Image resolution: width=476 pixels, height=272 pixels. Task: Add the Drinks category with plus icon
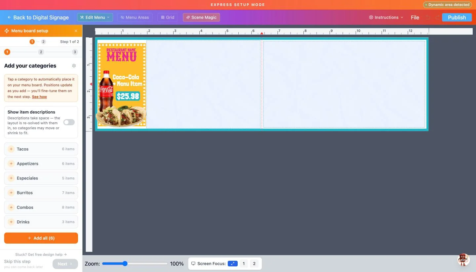point(11,222)
